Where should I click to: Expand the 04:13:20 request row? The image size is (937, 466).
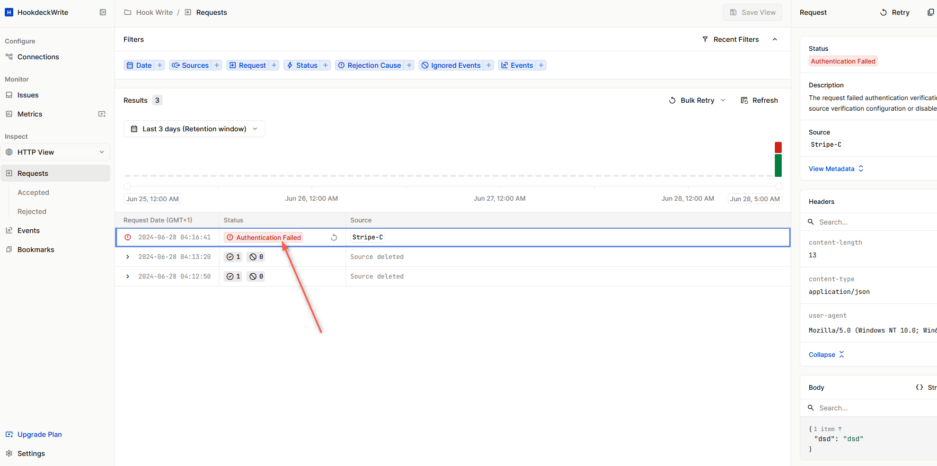[128, 257]
